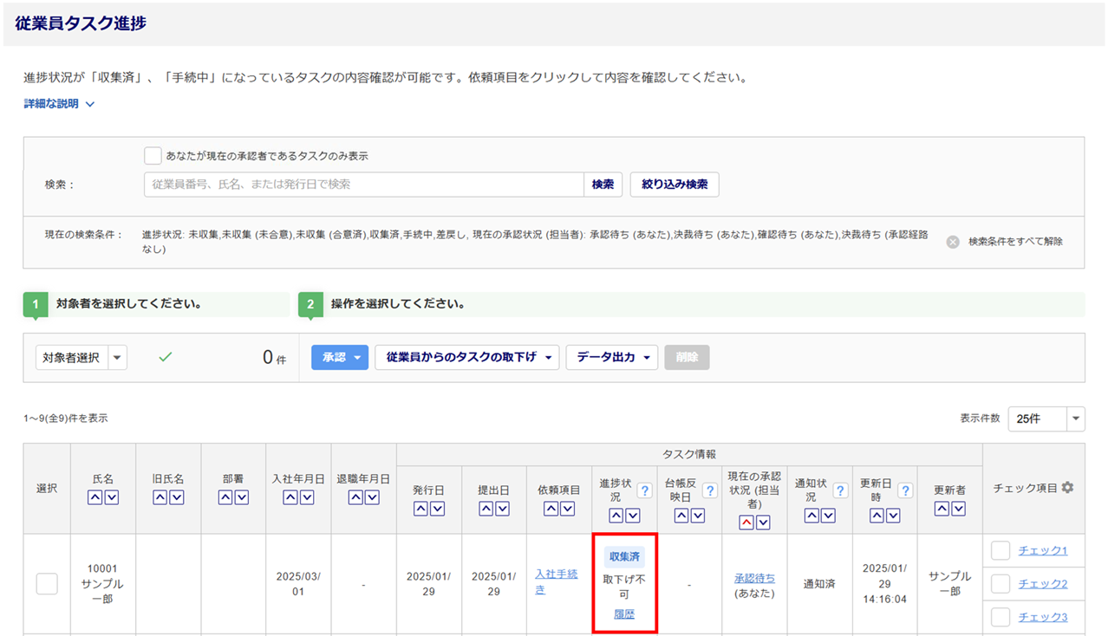Viewport: 1108px width, 636px height.
Task: Sort 発行日 column descending with down arrow
Action: pyautogui.click(x=437, y=509)
